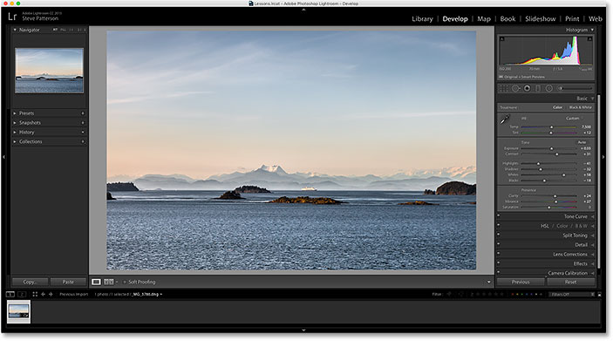Toggle the Lens Corrections panel on/off switch
613x341 pixels.
[x=499, y=253]
